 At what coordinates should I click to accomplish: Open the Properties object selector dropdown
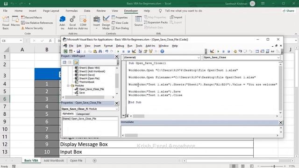click(x=117, y=109)
